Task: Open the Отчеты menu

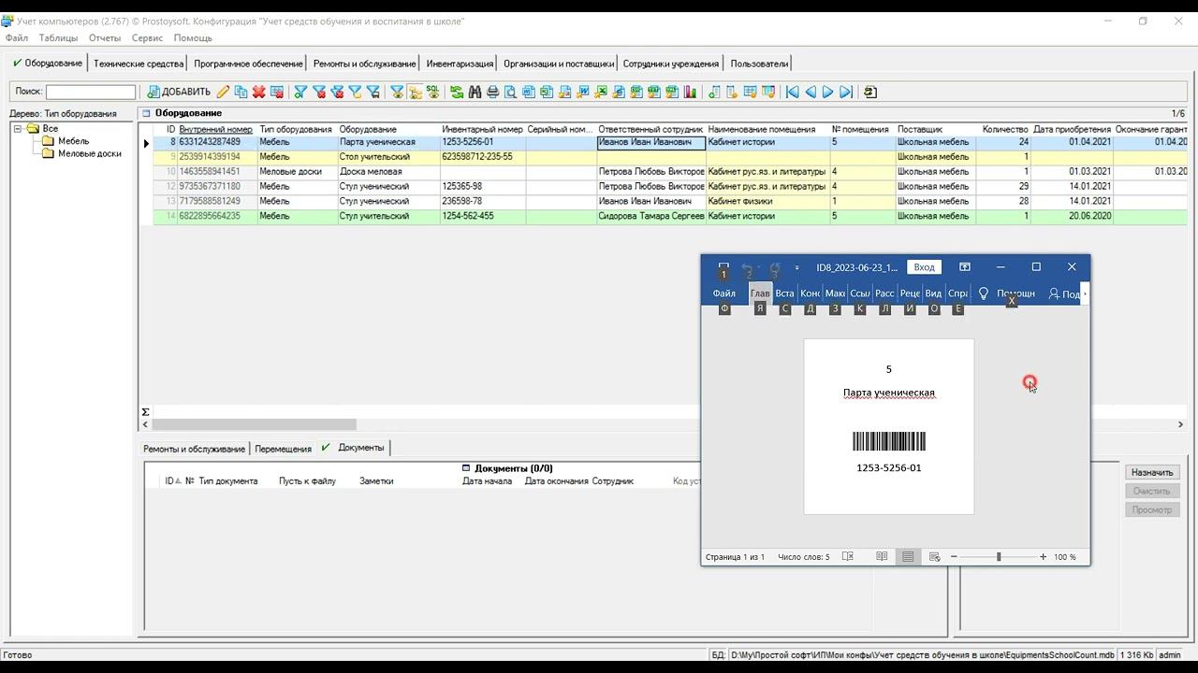Action: click(105, 38)
